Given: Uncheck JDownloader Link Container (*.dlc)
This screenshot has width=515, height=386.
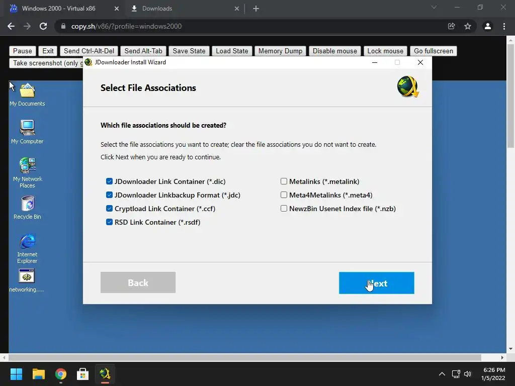Looking at the screenshot, I should [109, 181].
